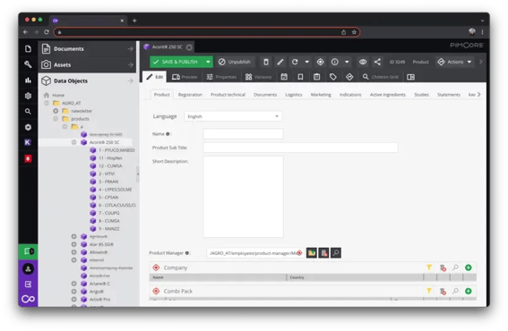Switch to the Marketing tab
508x331 pixels.
pos(321,95)
